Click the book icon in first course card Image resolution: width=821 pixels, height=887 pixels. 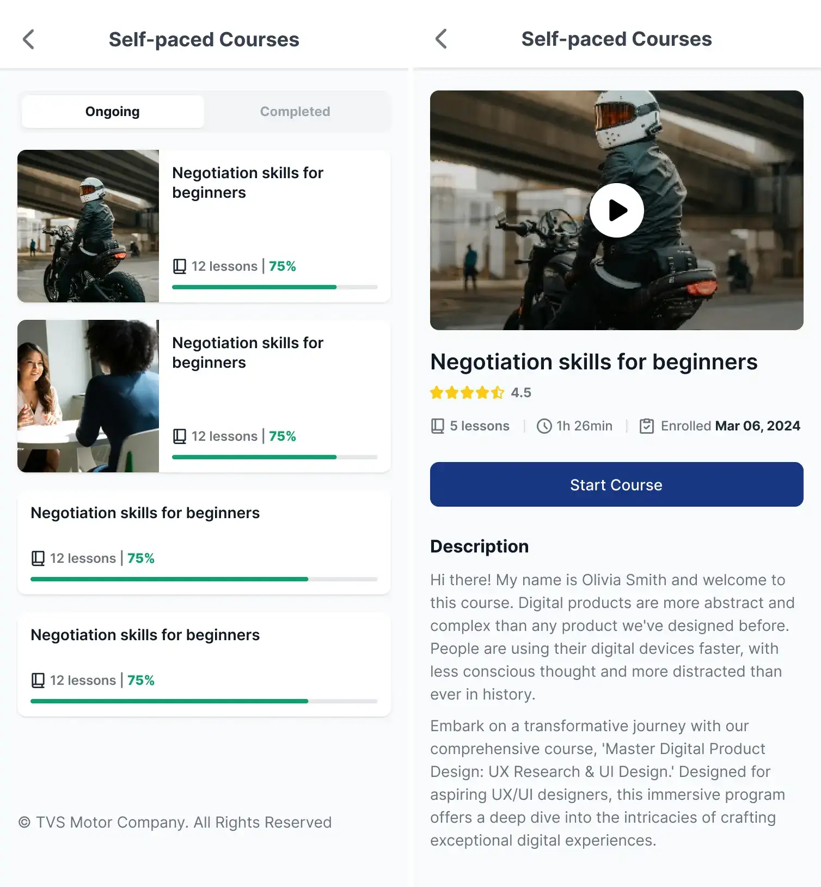[180, 266]
